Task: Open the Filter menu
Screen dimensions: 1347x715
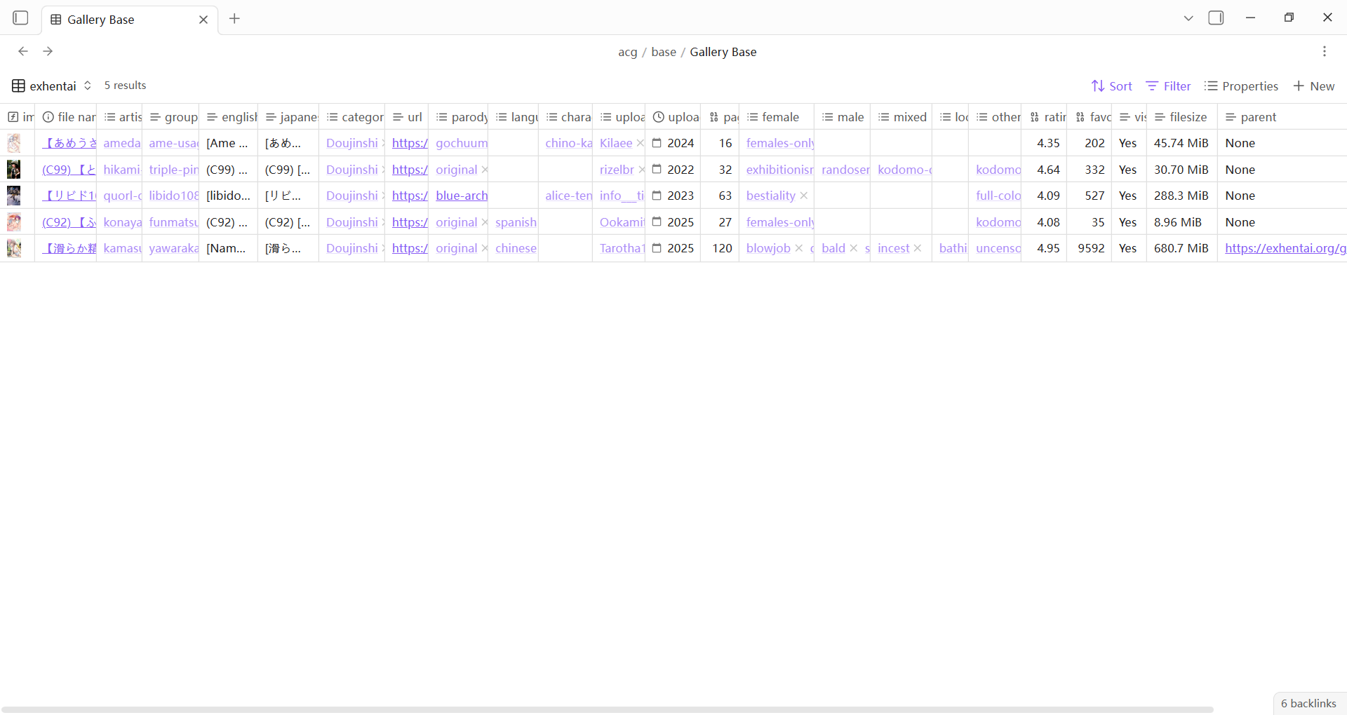Action: click(1168, 86)
